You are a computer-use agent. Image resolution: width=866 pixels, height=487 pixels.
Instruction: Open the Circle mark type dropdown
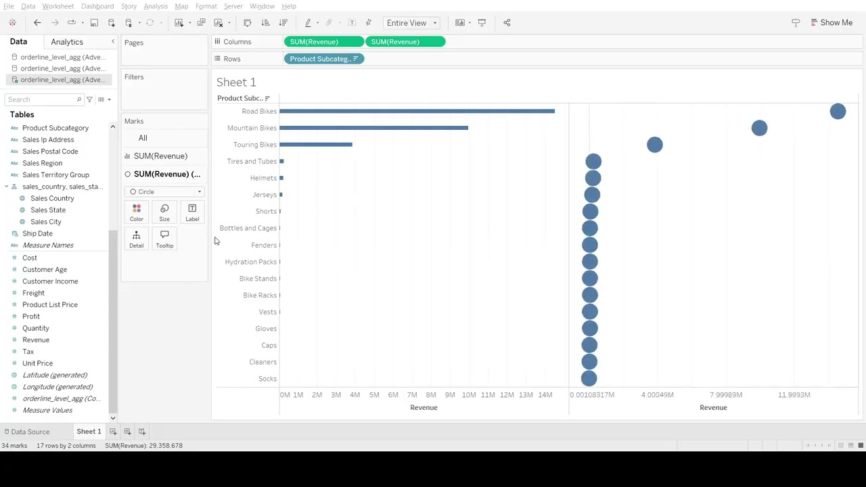point(165,192)
